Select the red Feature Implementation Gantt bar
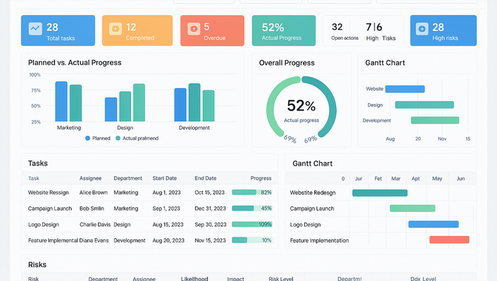The width and height of the screenshot is (497, 281). tap(449, 240)
